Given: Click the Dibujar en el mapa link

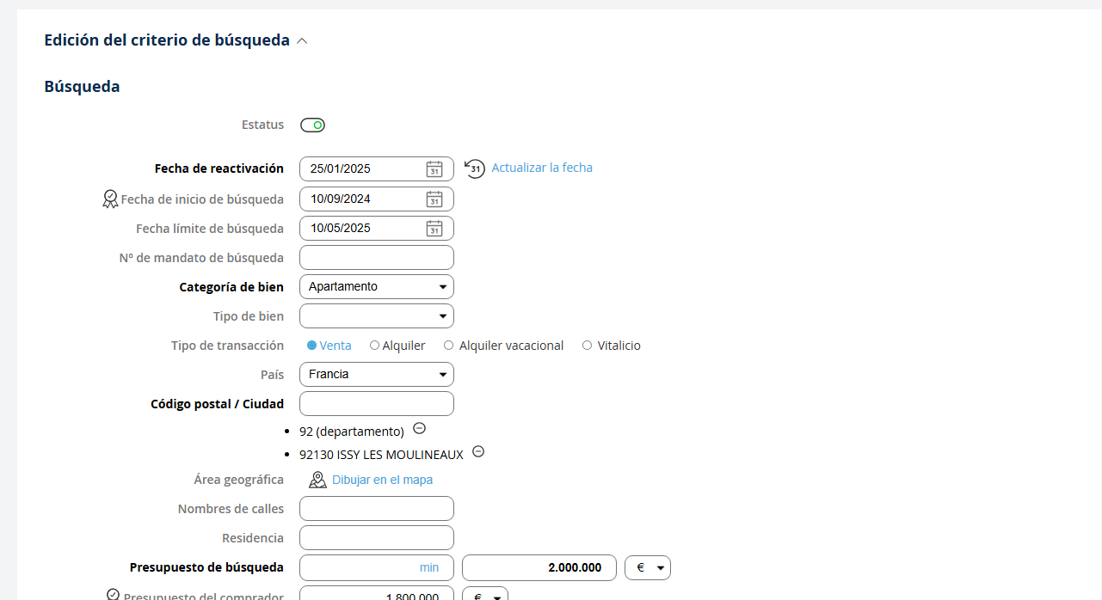Looking at the screenshot, I should [x=382, y=480].
